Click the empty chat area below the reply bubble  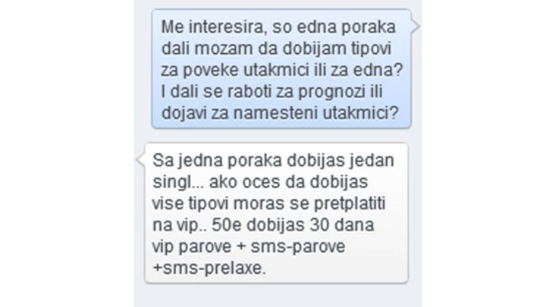click(x=278, y=296)
